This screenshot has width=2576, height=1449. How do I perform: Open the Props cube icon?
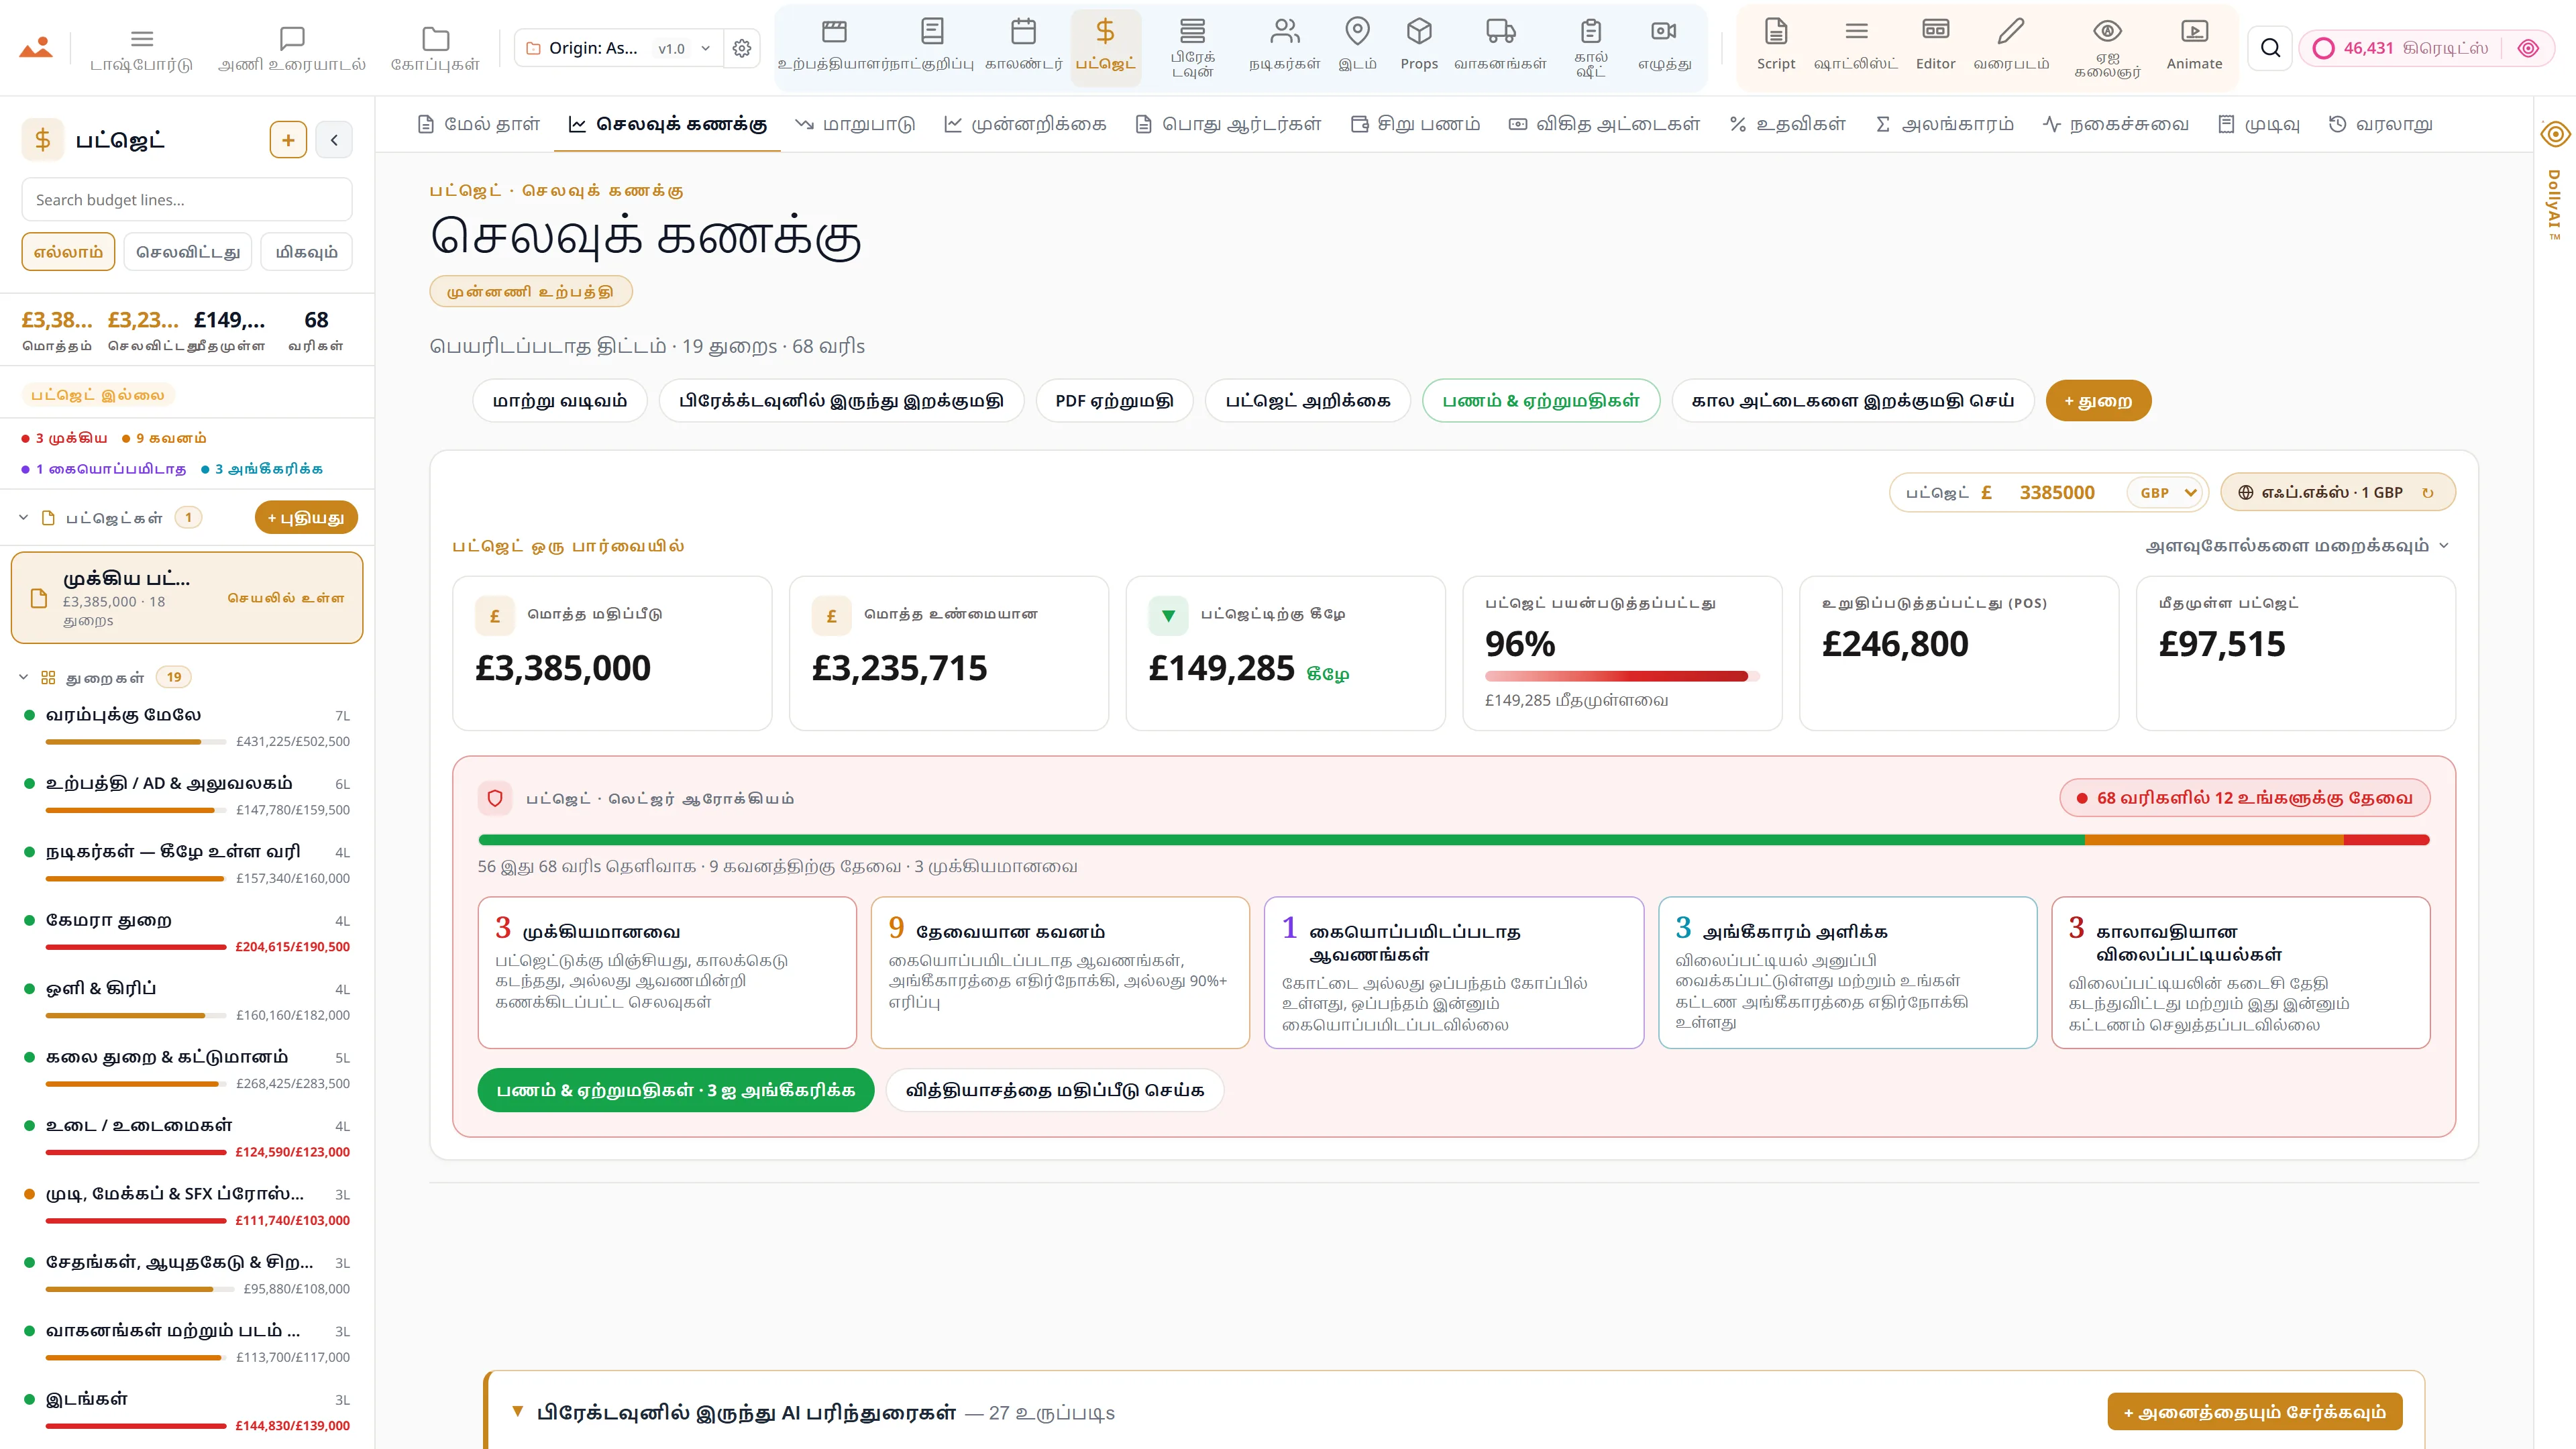point(1419,31)
